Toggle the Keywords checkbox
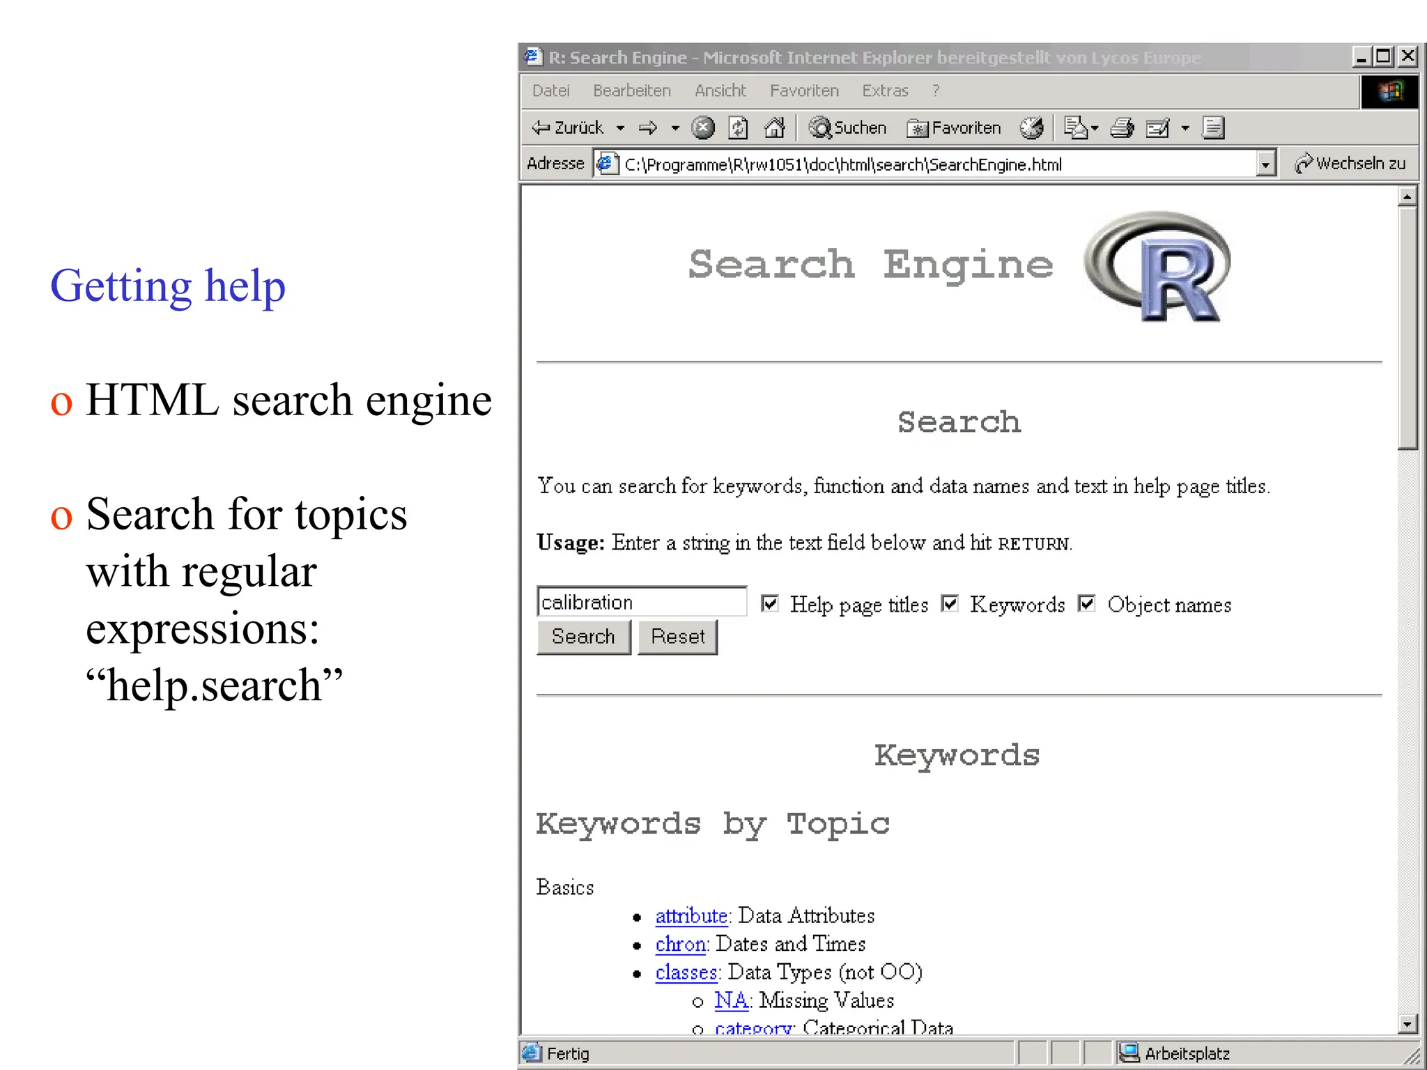Screen dimensions: 1427x1070 (949, 603)
